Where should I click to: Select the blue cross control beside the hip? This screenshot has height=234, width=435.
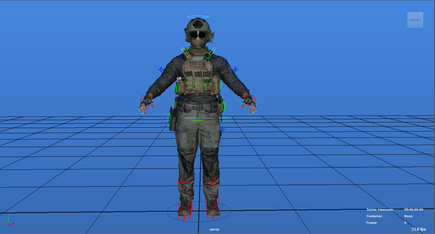pos(222,129)
